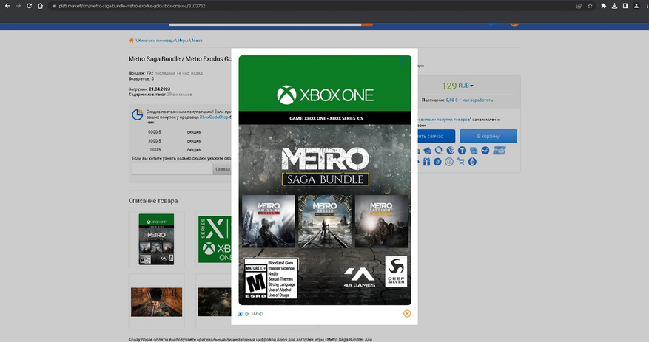Click the '1000 $' discount row
The image size is (649, 342).
pos(175,149)
